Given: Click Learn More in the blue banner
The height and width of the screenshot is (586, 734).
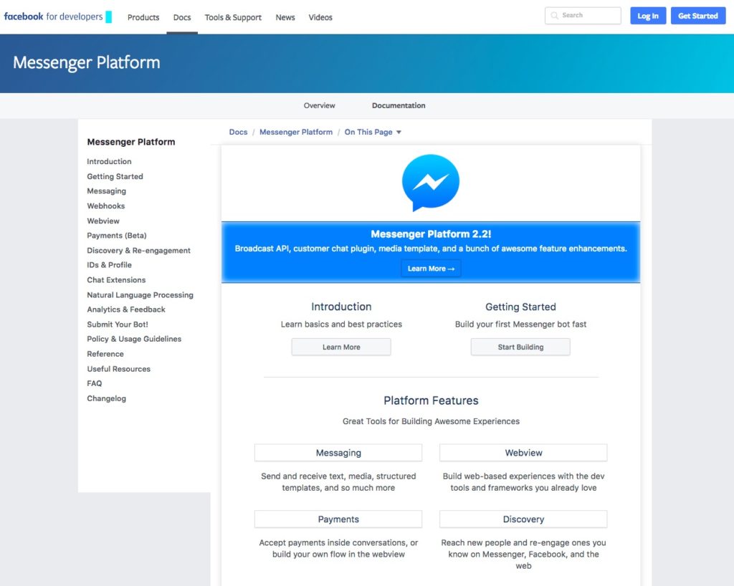Looking at the screenshot, I should coord(431,269).
